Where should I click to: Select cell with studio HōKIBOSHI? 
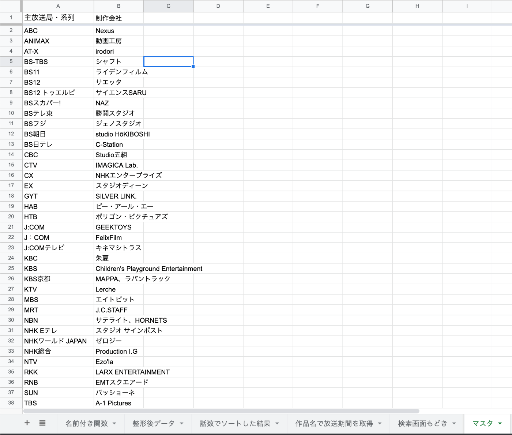click(119, 134)
